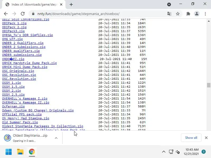Download OVERHELL's Rampage I.zip

click(25, 98)
